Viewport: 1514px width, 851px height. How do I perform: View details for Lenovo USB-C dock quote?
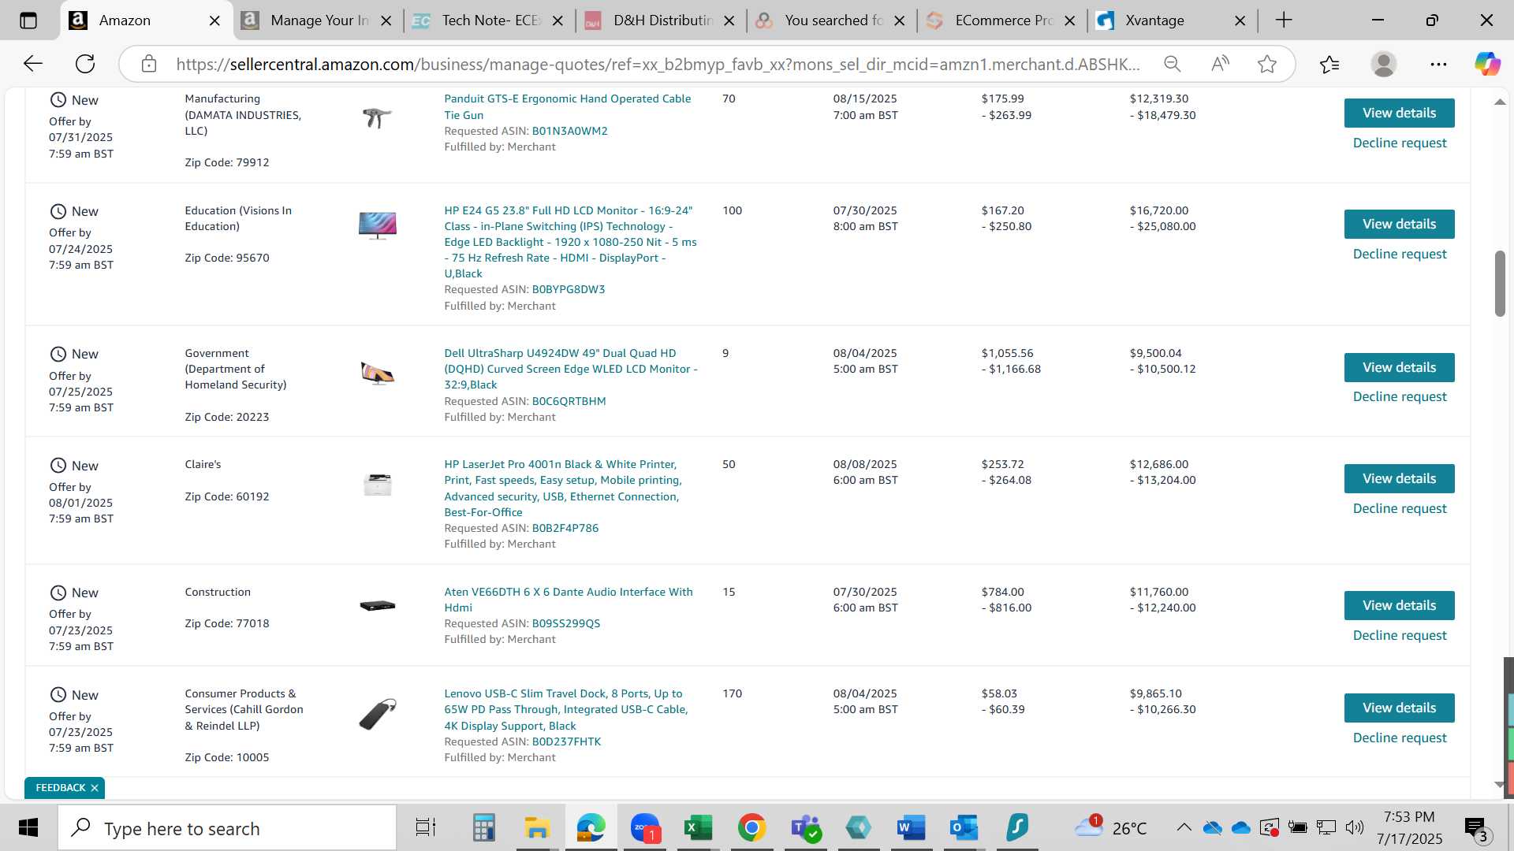point(1399,708)
